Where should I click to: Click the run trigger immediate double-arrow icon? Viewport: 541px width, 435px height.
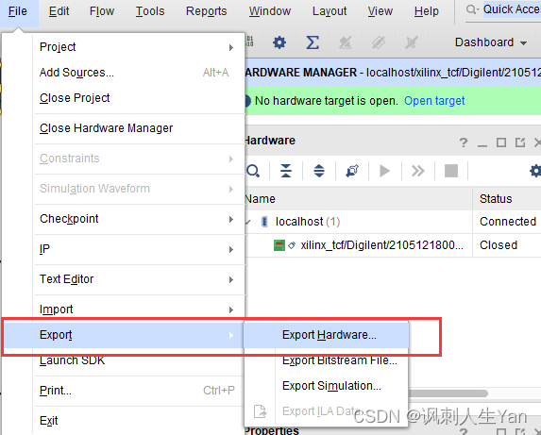418,171
